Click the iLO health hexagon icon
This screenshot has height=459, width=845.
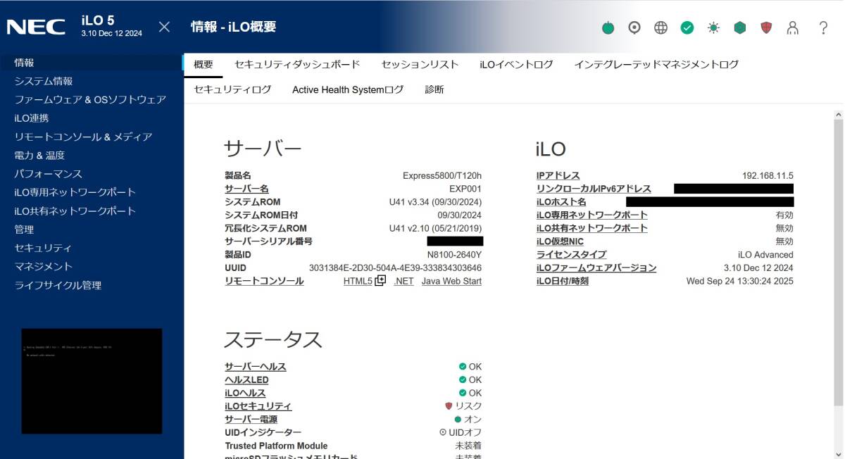(739, 27)
